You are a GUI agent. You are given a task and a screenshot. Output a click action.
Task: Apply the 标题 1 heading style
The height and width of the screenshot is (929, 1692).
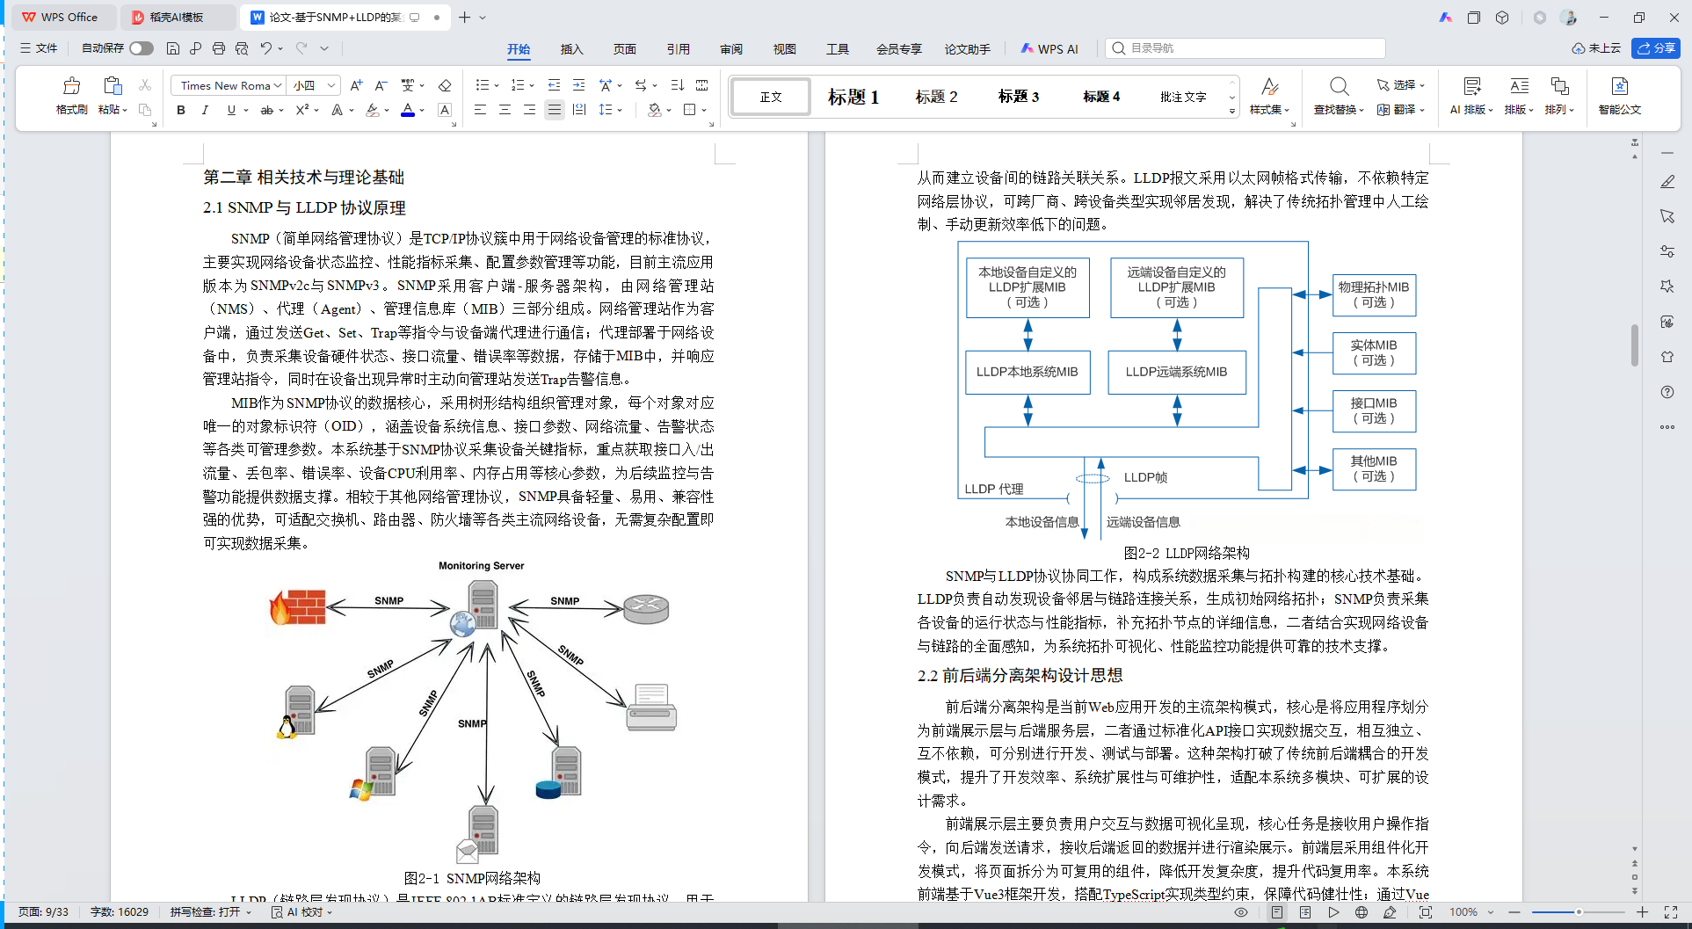[x=853, y=97]
